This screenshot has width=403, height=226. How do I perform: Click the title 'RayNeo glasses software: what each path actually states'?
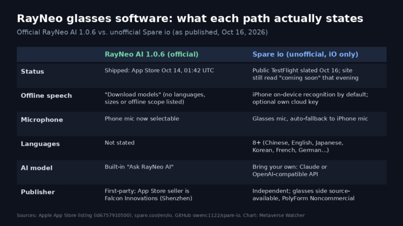pos(190,18)
